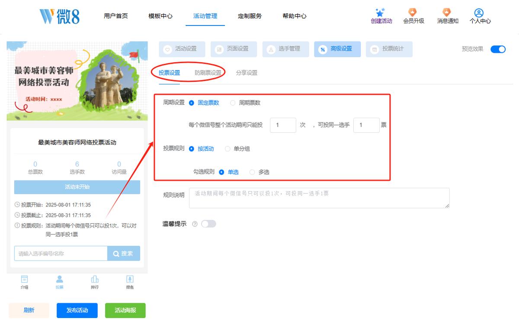The image size is (519, 331).
Task: Open 定制服务 in top navigation
Action: [x=250, y=16]
